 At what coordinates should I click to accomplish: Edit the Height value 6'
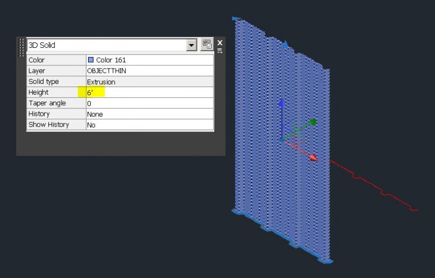[150, 92]
